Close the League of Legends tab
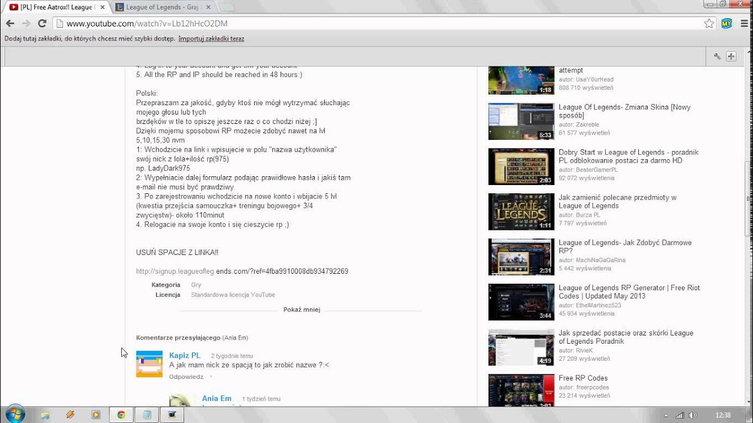 pos(209,7)
